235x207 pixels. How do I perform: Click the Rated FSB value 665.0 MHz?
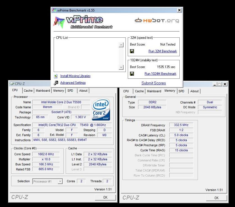tap(46, 169)
